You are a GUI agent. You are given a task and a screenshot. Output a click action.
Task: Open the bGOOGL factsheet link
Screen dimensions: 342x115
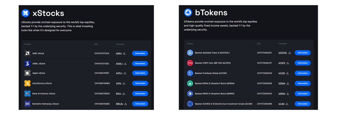pos(283,53)
